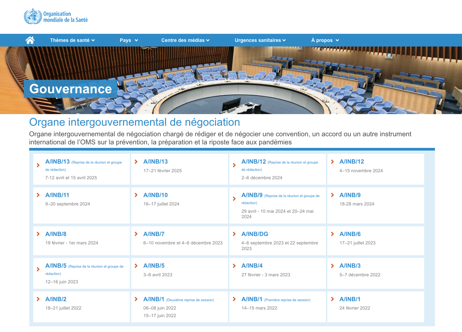Click the date text 16–17 juillet 2024
Viewport: 462px width, 332px height.
click(x=161, y=204)
